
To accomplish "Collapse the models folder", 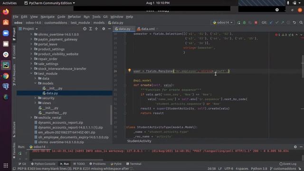I will tap(35, 84).
